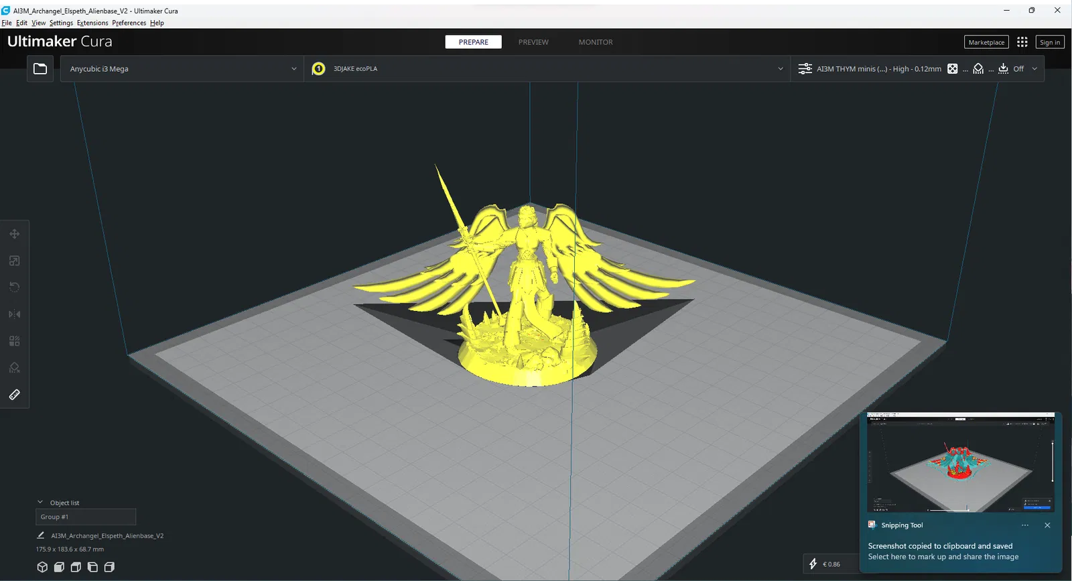Select the Rotate tool in left toolbar
The height and width of the screenshot is (581, 1072).
(x=15, y=287)
